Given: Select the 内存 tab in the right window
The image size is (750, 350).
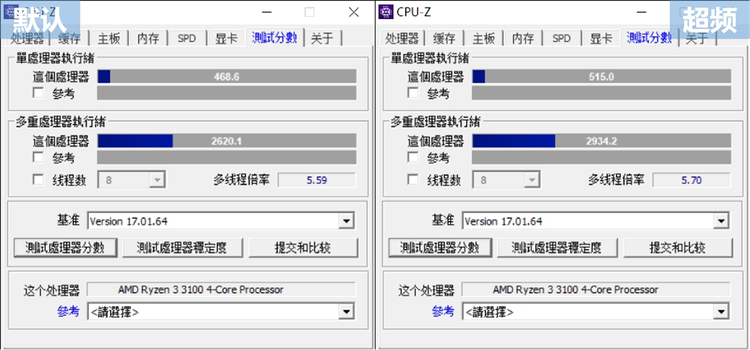Looking at the screenshot, I should (x=523, y=38).
